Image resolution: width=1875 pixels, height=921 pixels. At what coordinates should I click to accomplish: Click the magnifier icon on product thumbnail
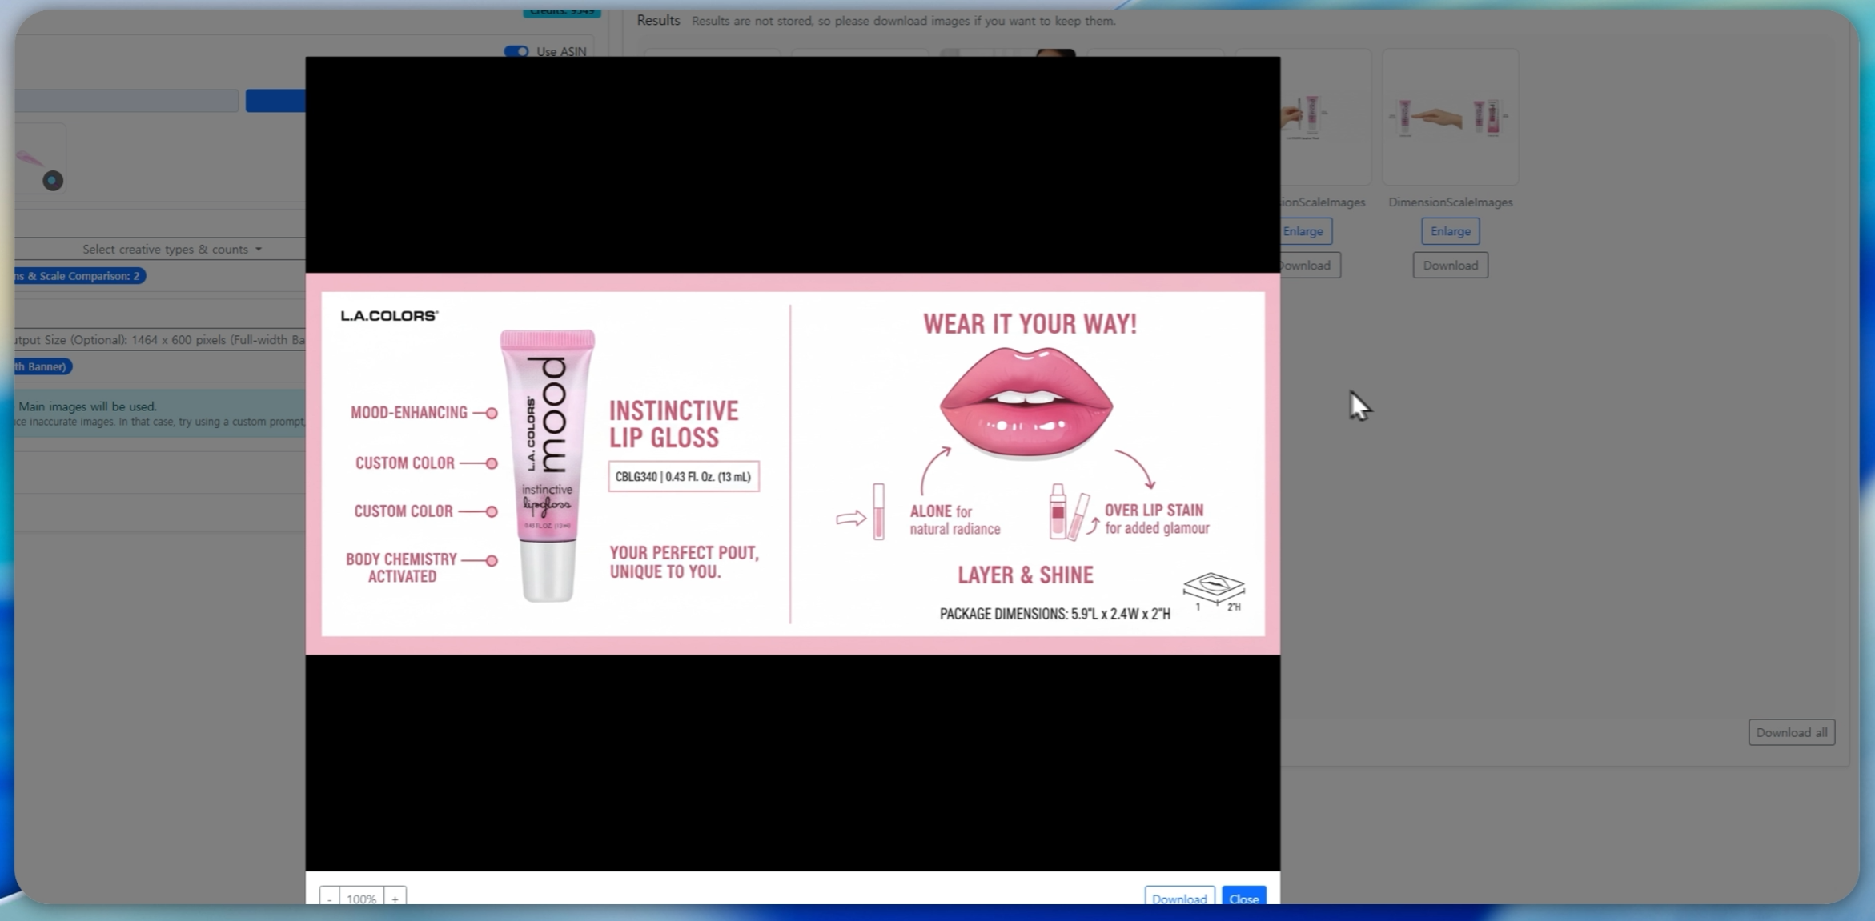coord(53,181)
